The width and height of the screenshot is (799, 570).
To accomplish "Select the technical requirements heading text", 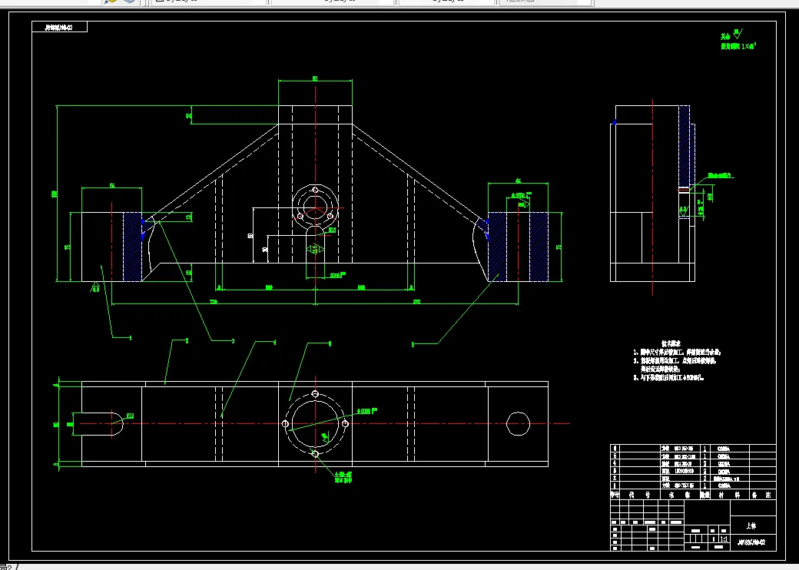I will tap(671, 344).
